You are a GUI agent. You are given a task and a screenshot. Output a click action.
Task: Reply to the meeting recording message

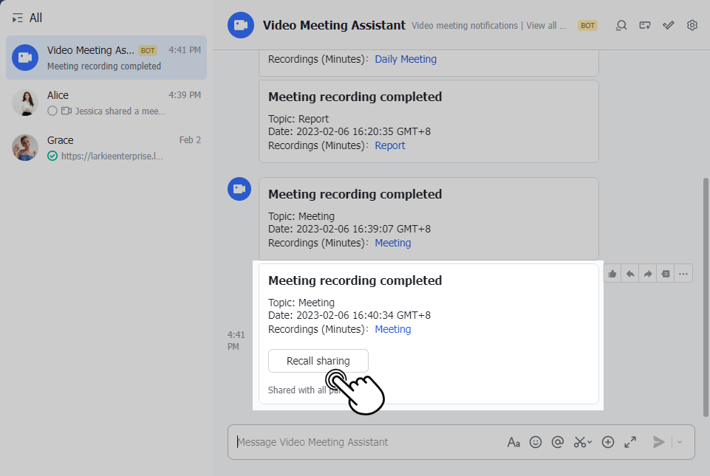coord(630,274)
